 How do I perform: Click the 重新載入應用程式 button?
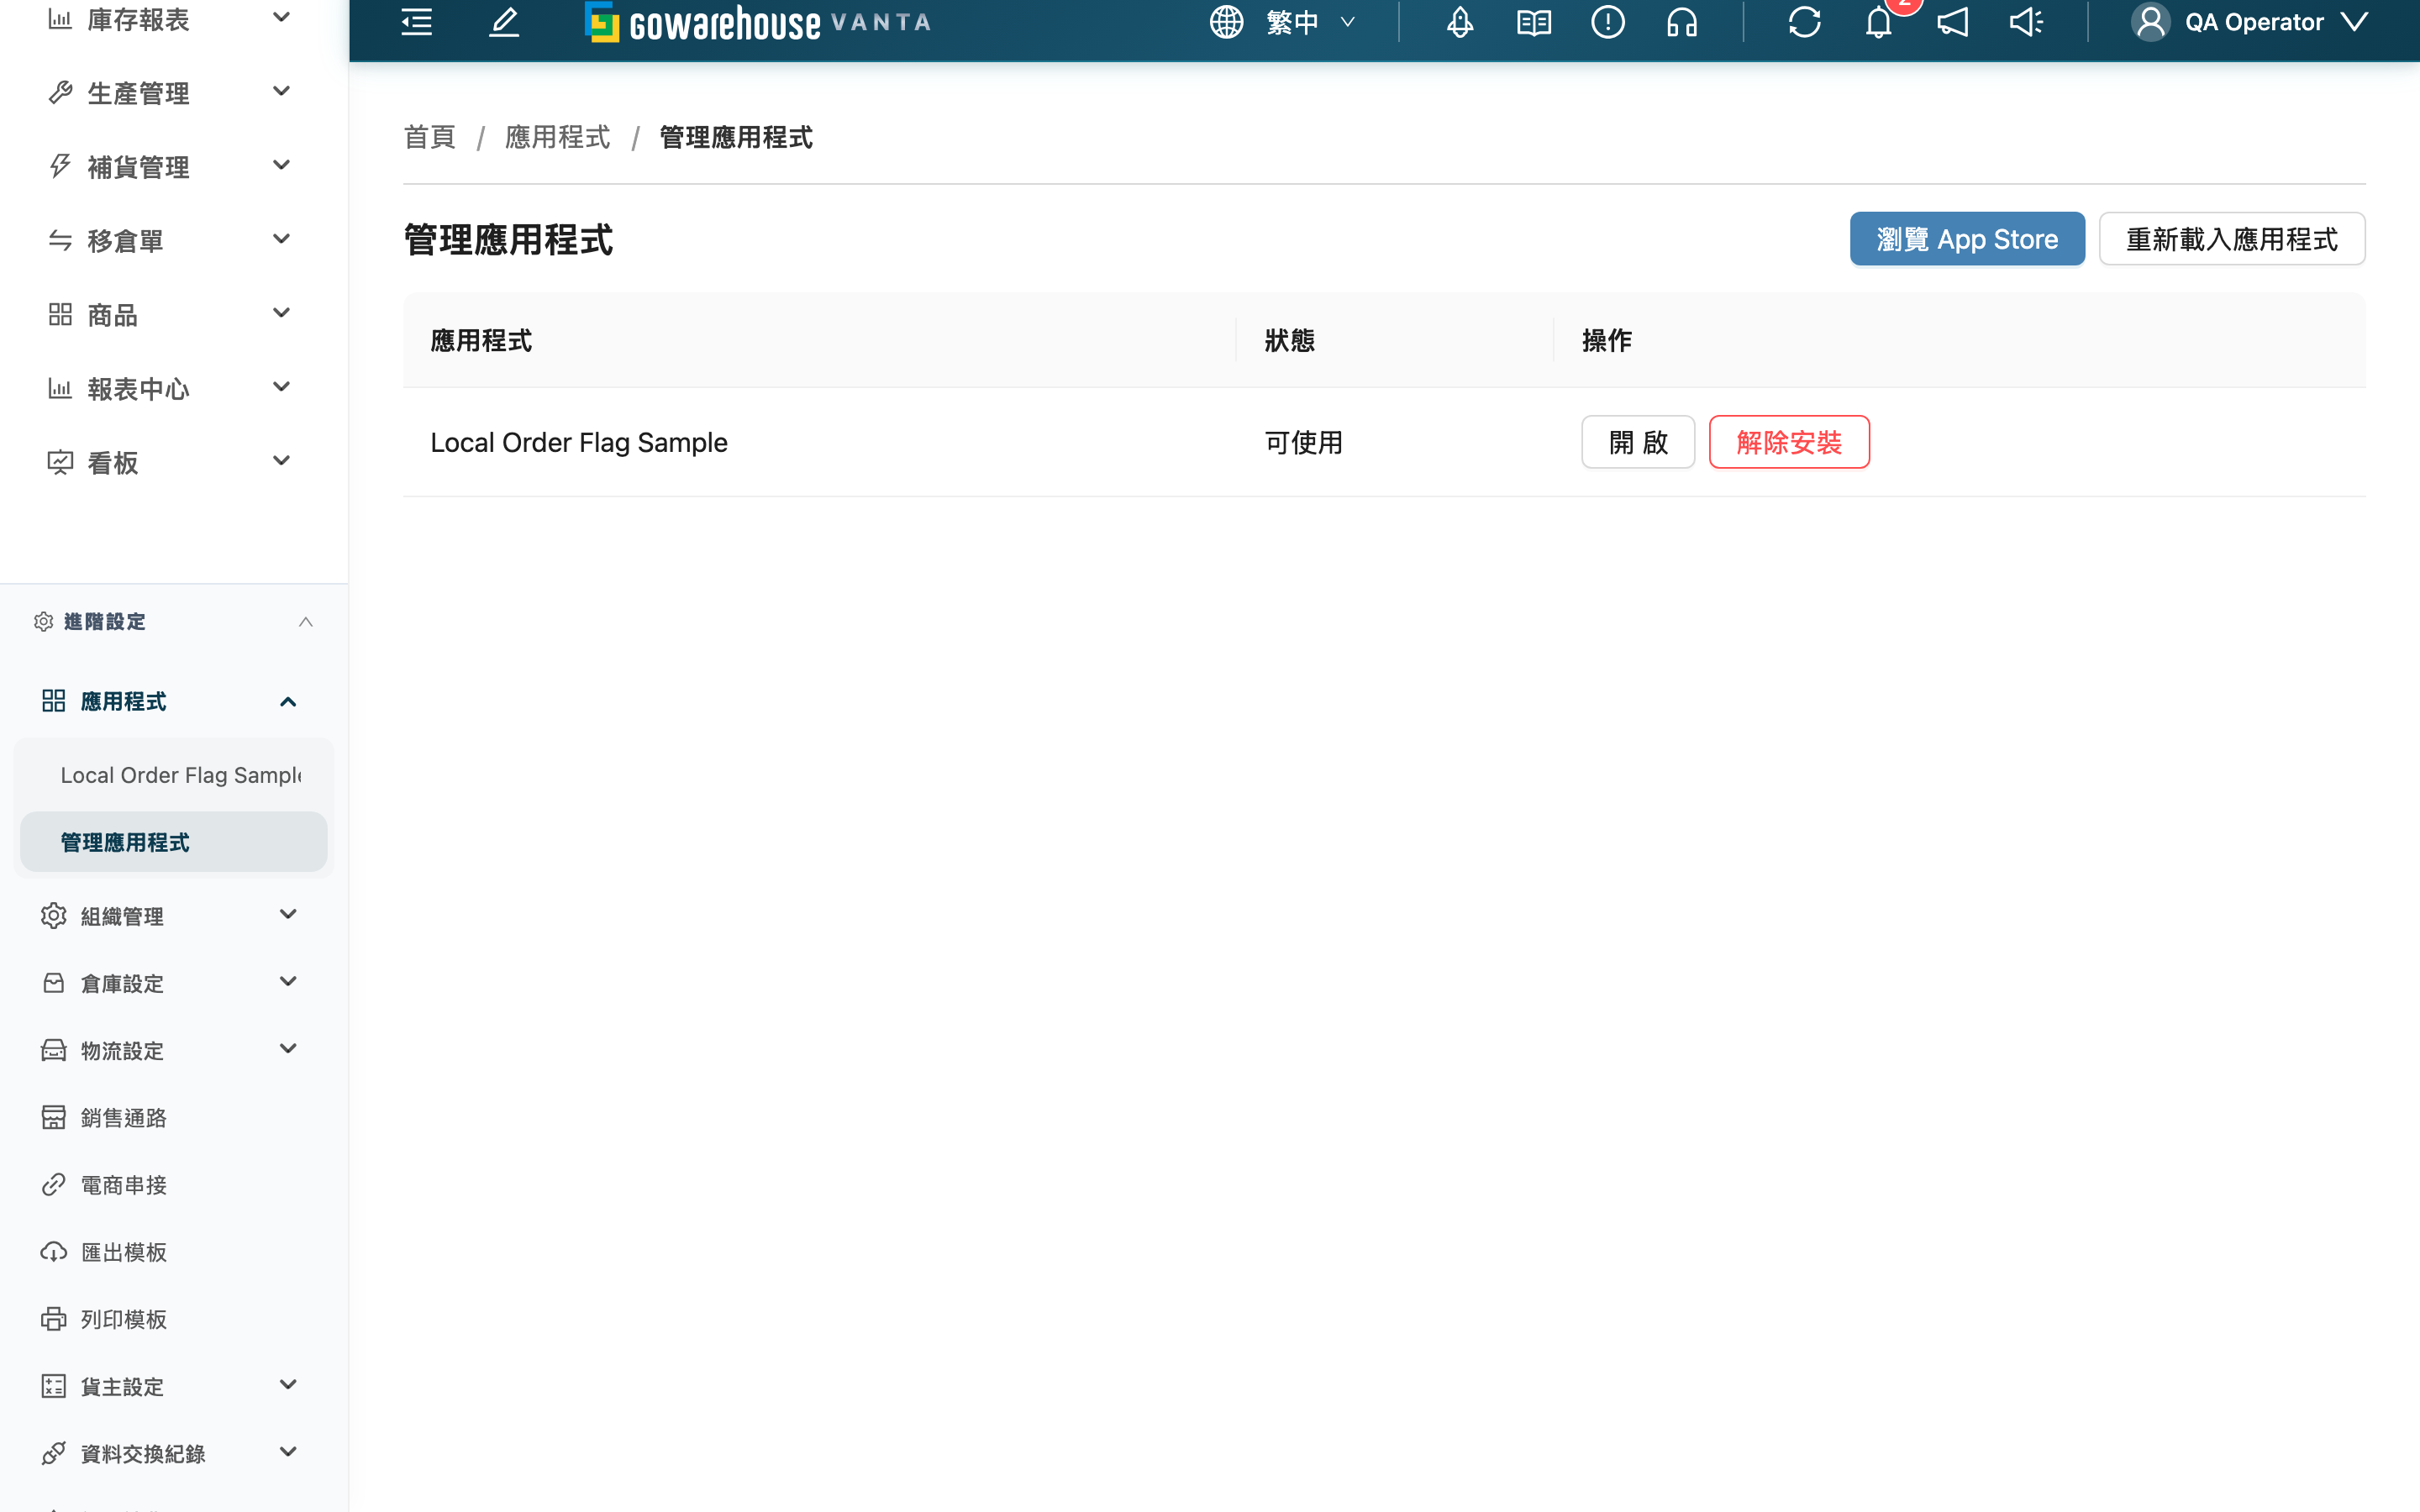pos(2232,239)
